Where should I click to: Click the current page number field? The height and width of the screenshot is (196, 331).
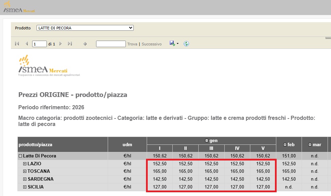[x=39, y=44]
